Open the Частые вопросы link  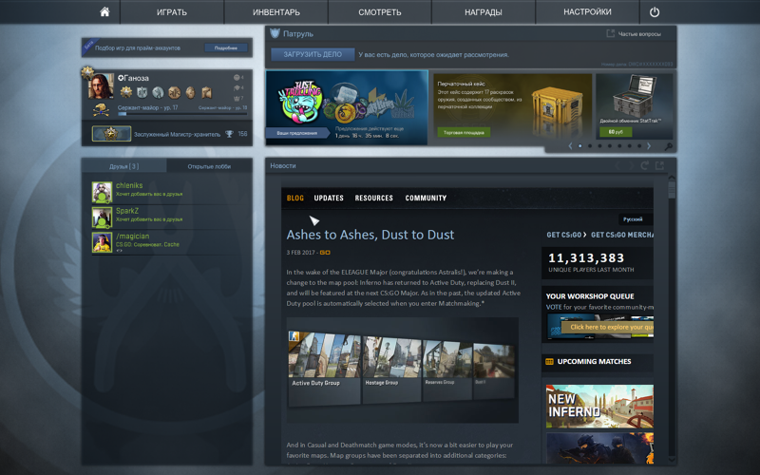coord(639,34)
